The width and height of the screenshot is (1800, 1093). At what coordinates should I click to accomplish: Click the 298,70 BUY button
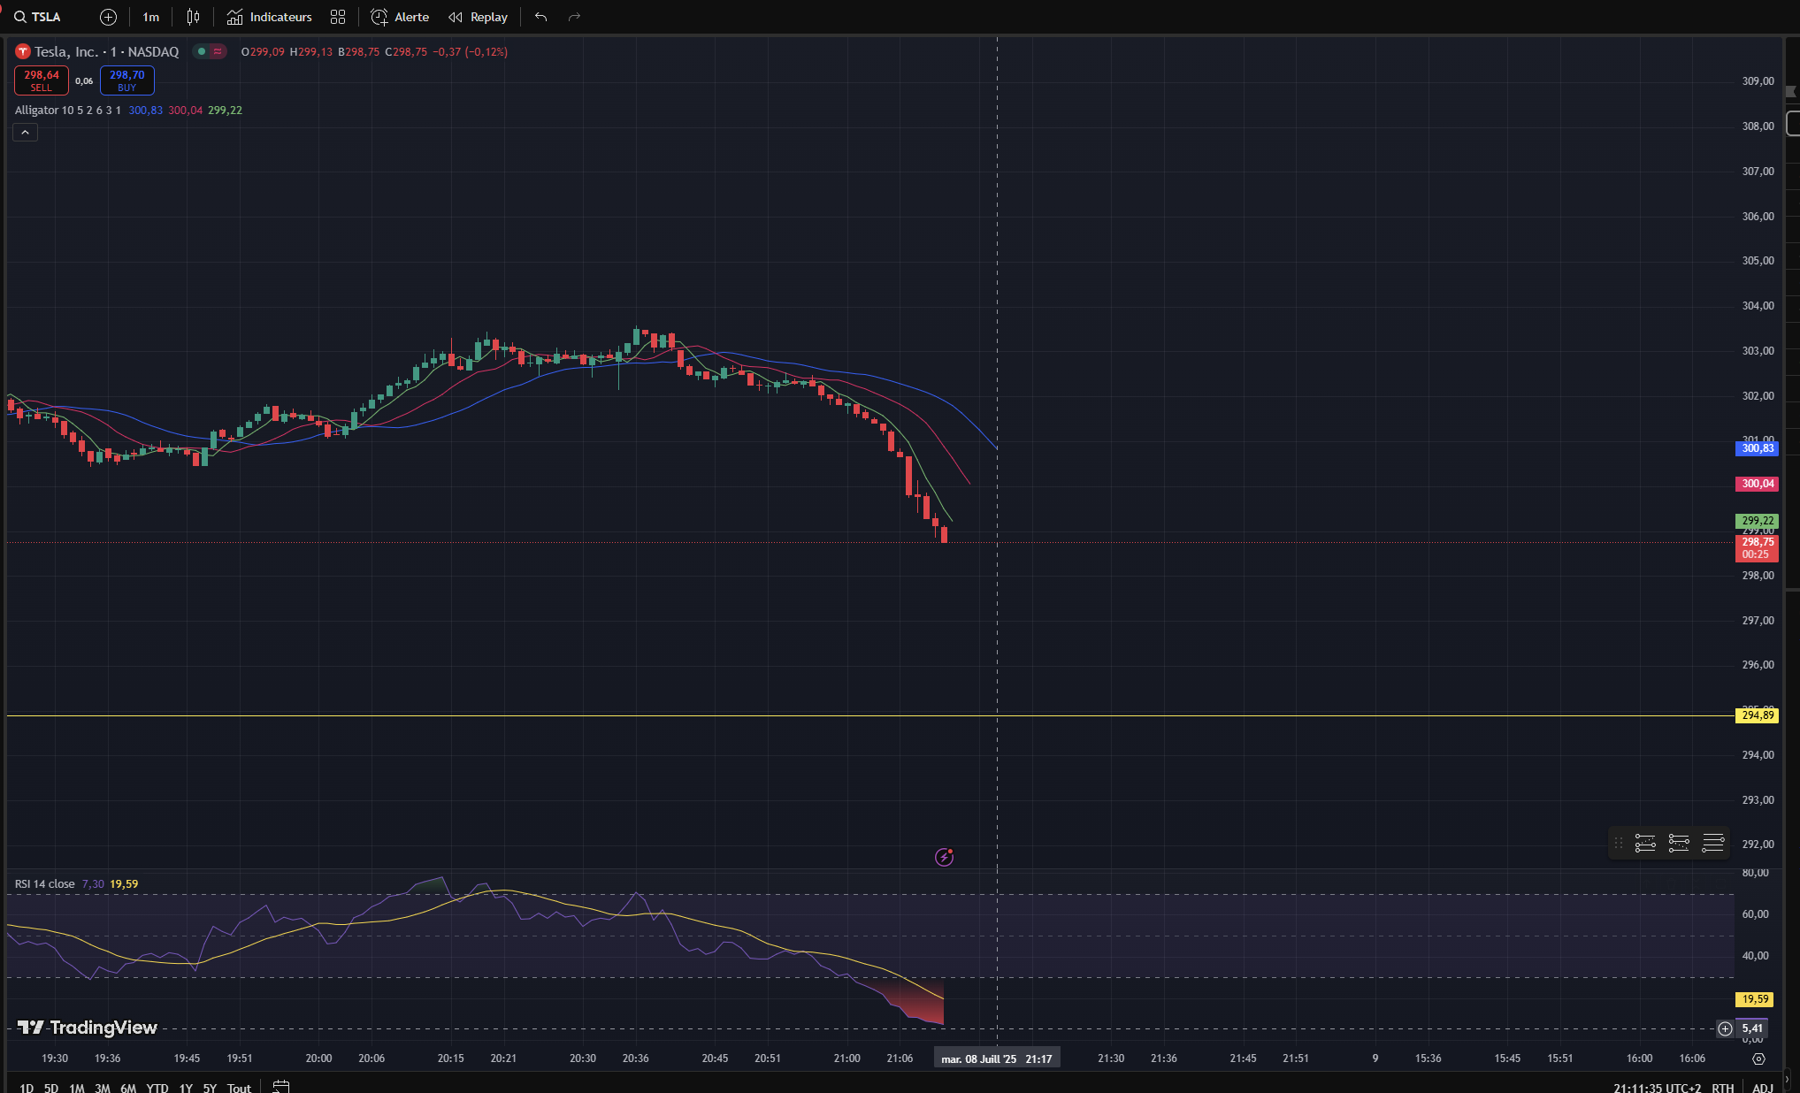pyautogui.click(x=127, y=80)
